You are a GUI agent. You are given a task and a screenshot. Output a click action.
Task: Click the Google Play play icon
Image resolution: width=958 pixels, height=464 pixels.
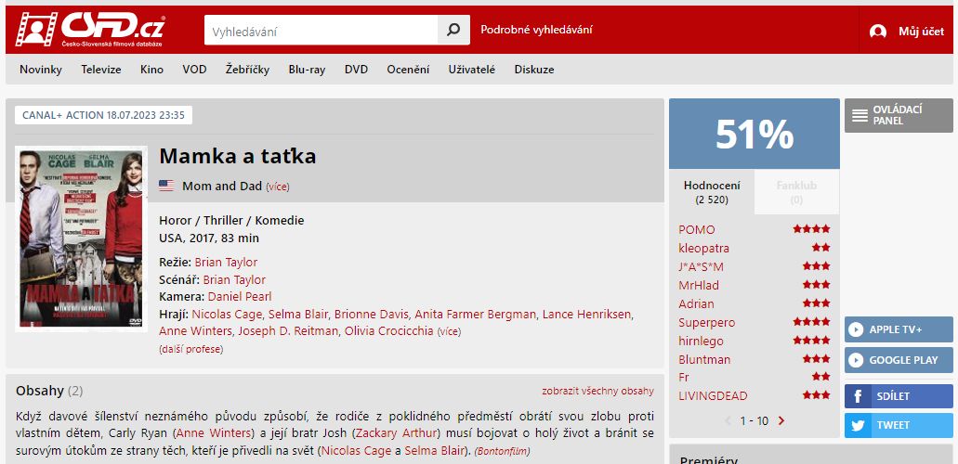click(856, 360)
